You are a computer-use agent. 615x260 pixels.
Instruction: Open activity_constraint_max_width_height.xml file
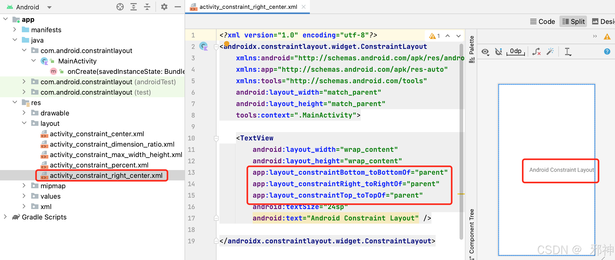point(116,155)
